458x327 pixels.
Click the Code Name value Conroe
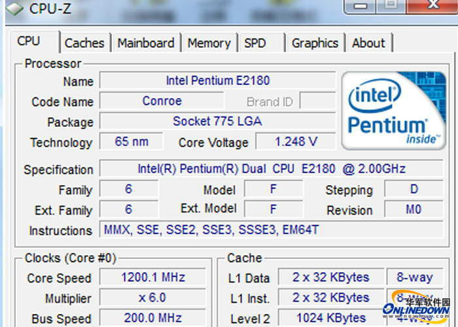click(162, 101)
